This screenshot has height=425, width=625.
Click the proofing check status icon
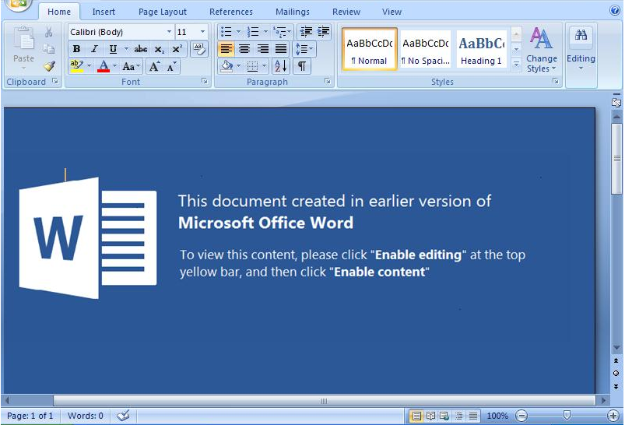tap(123, 416)
